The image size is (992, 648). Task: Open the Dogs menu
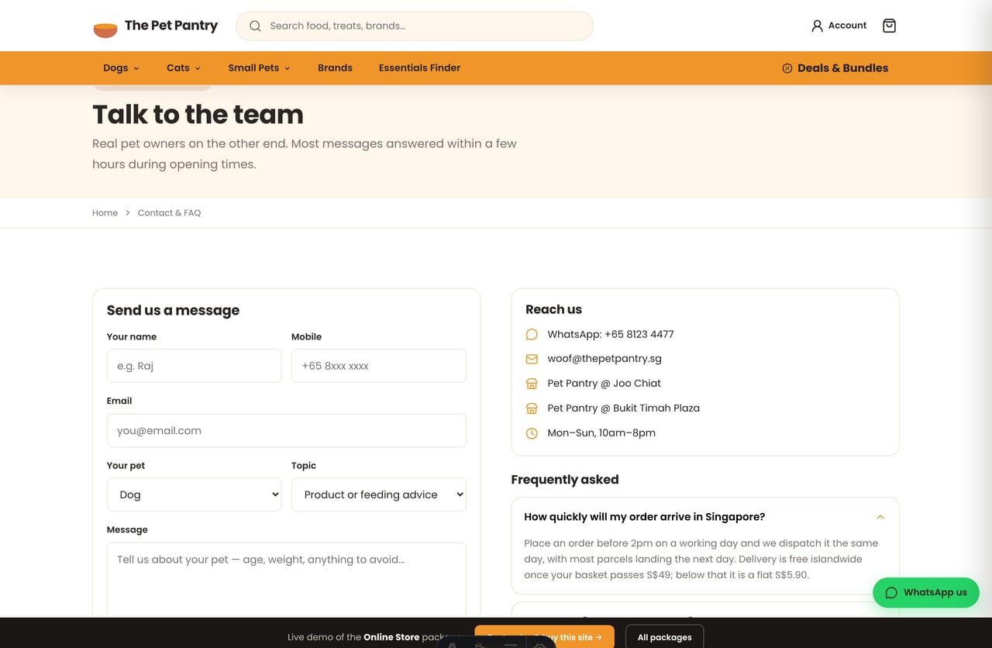click(x=121, y=67)
